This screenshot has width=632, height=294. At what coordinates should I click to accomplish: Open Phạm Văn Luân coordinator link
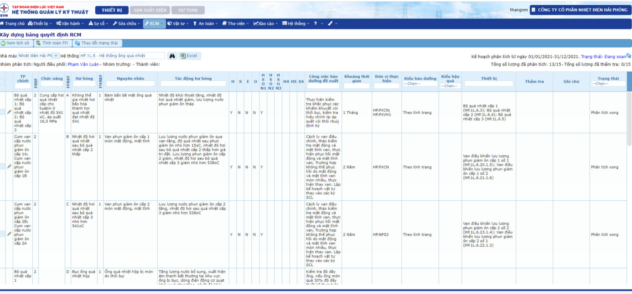(x=84, y=64)
